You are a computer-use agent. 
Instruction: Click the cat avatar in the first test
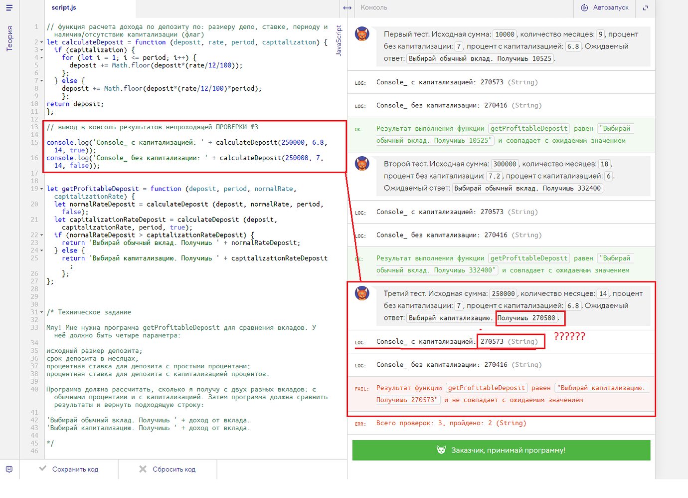coord(362,34)
